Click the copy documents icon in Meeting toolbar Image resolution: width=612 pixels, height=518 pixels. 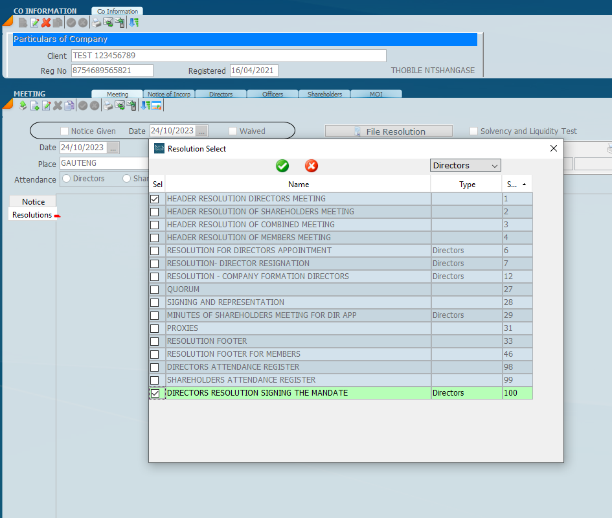(x=69, y=106)
